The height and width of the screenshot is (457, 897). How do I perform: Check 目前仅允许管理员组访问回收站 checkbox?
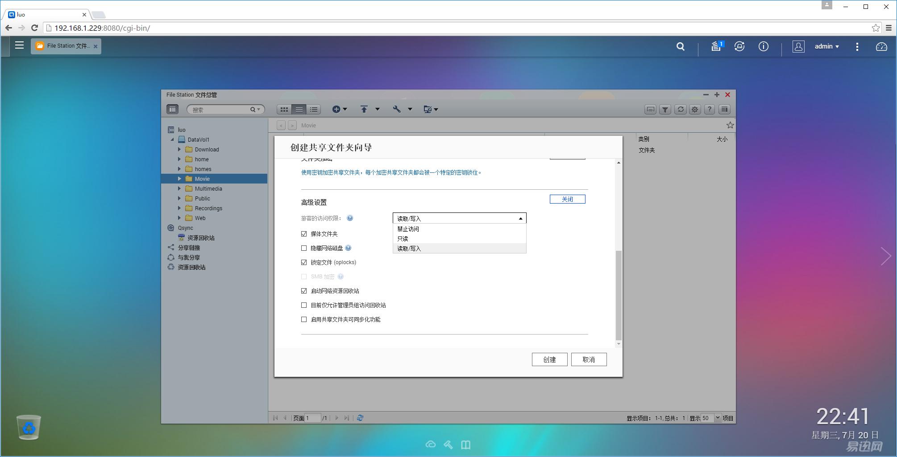pos(304,305)
